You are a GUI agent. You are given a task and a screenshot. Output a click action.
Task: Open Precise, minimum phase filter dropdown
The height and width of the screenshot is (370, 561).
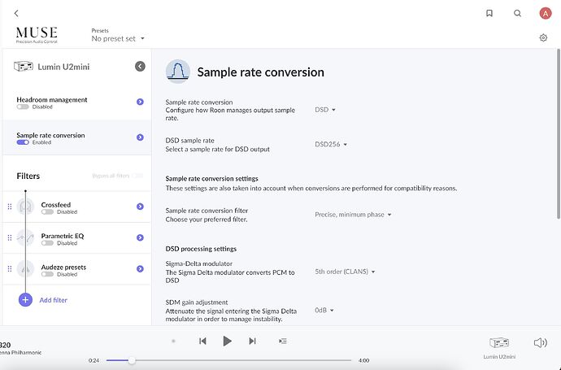coord(353,215)
